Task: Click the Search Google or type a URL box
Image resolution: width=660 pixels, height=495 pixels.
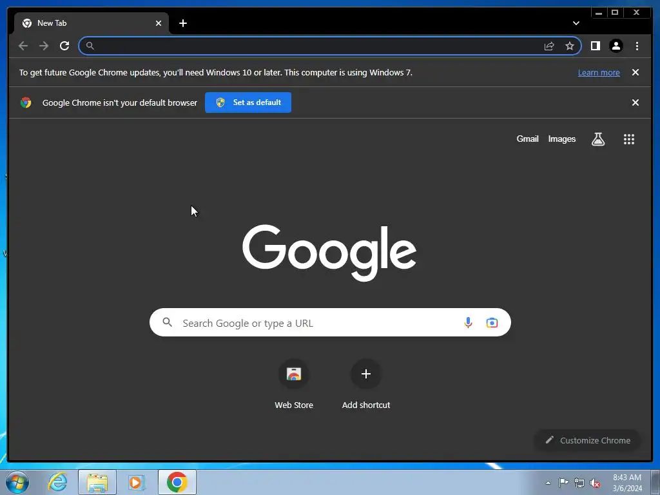Action: click(x=330, y=322)
